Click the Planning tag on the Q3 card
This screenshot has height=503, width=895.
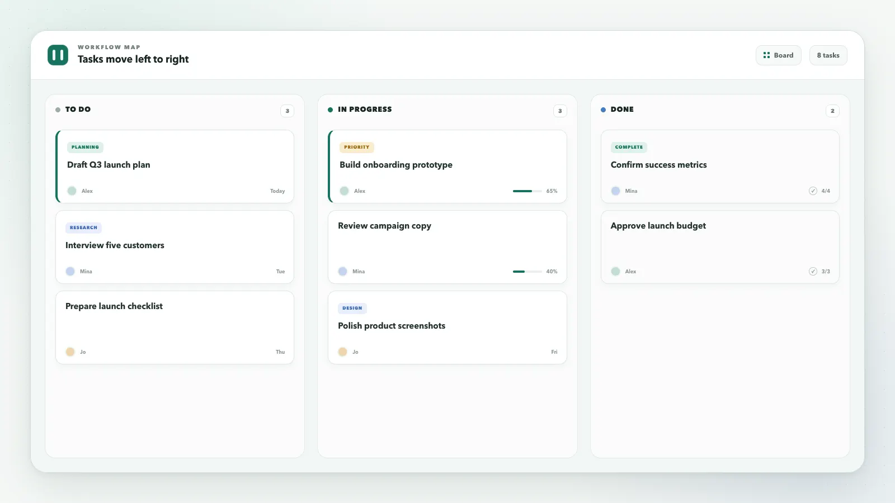pyautogui.click(x=85, y=148)
